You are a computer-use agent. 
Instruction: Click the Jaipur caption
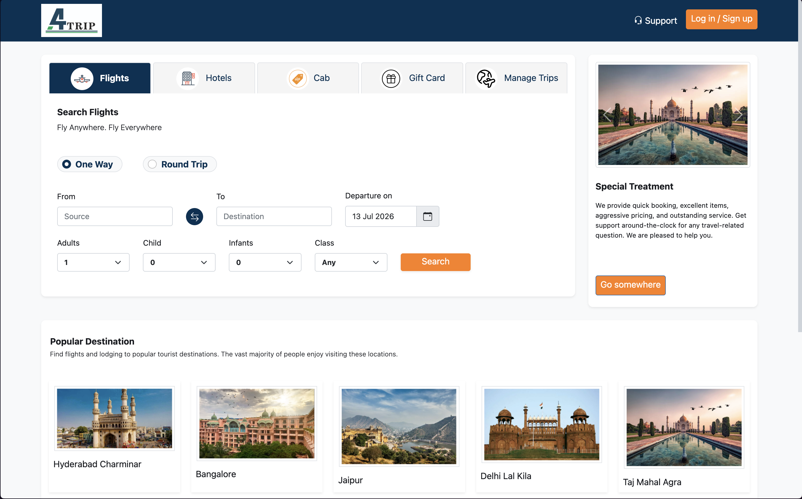pyautogui.click(x=350, y=480)
